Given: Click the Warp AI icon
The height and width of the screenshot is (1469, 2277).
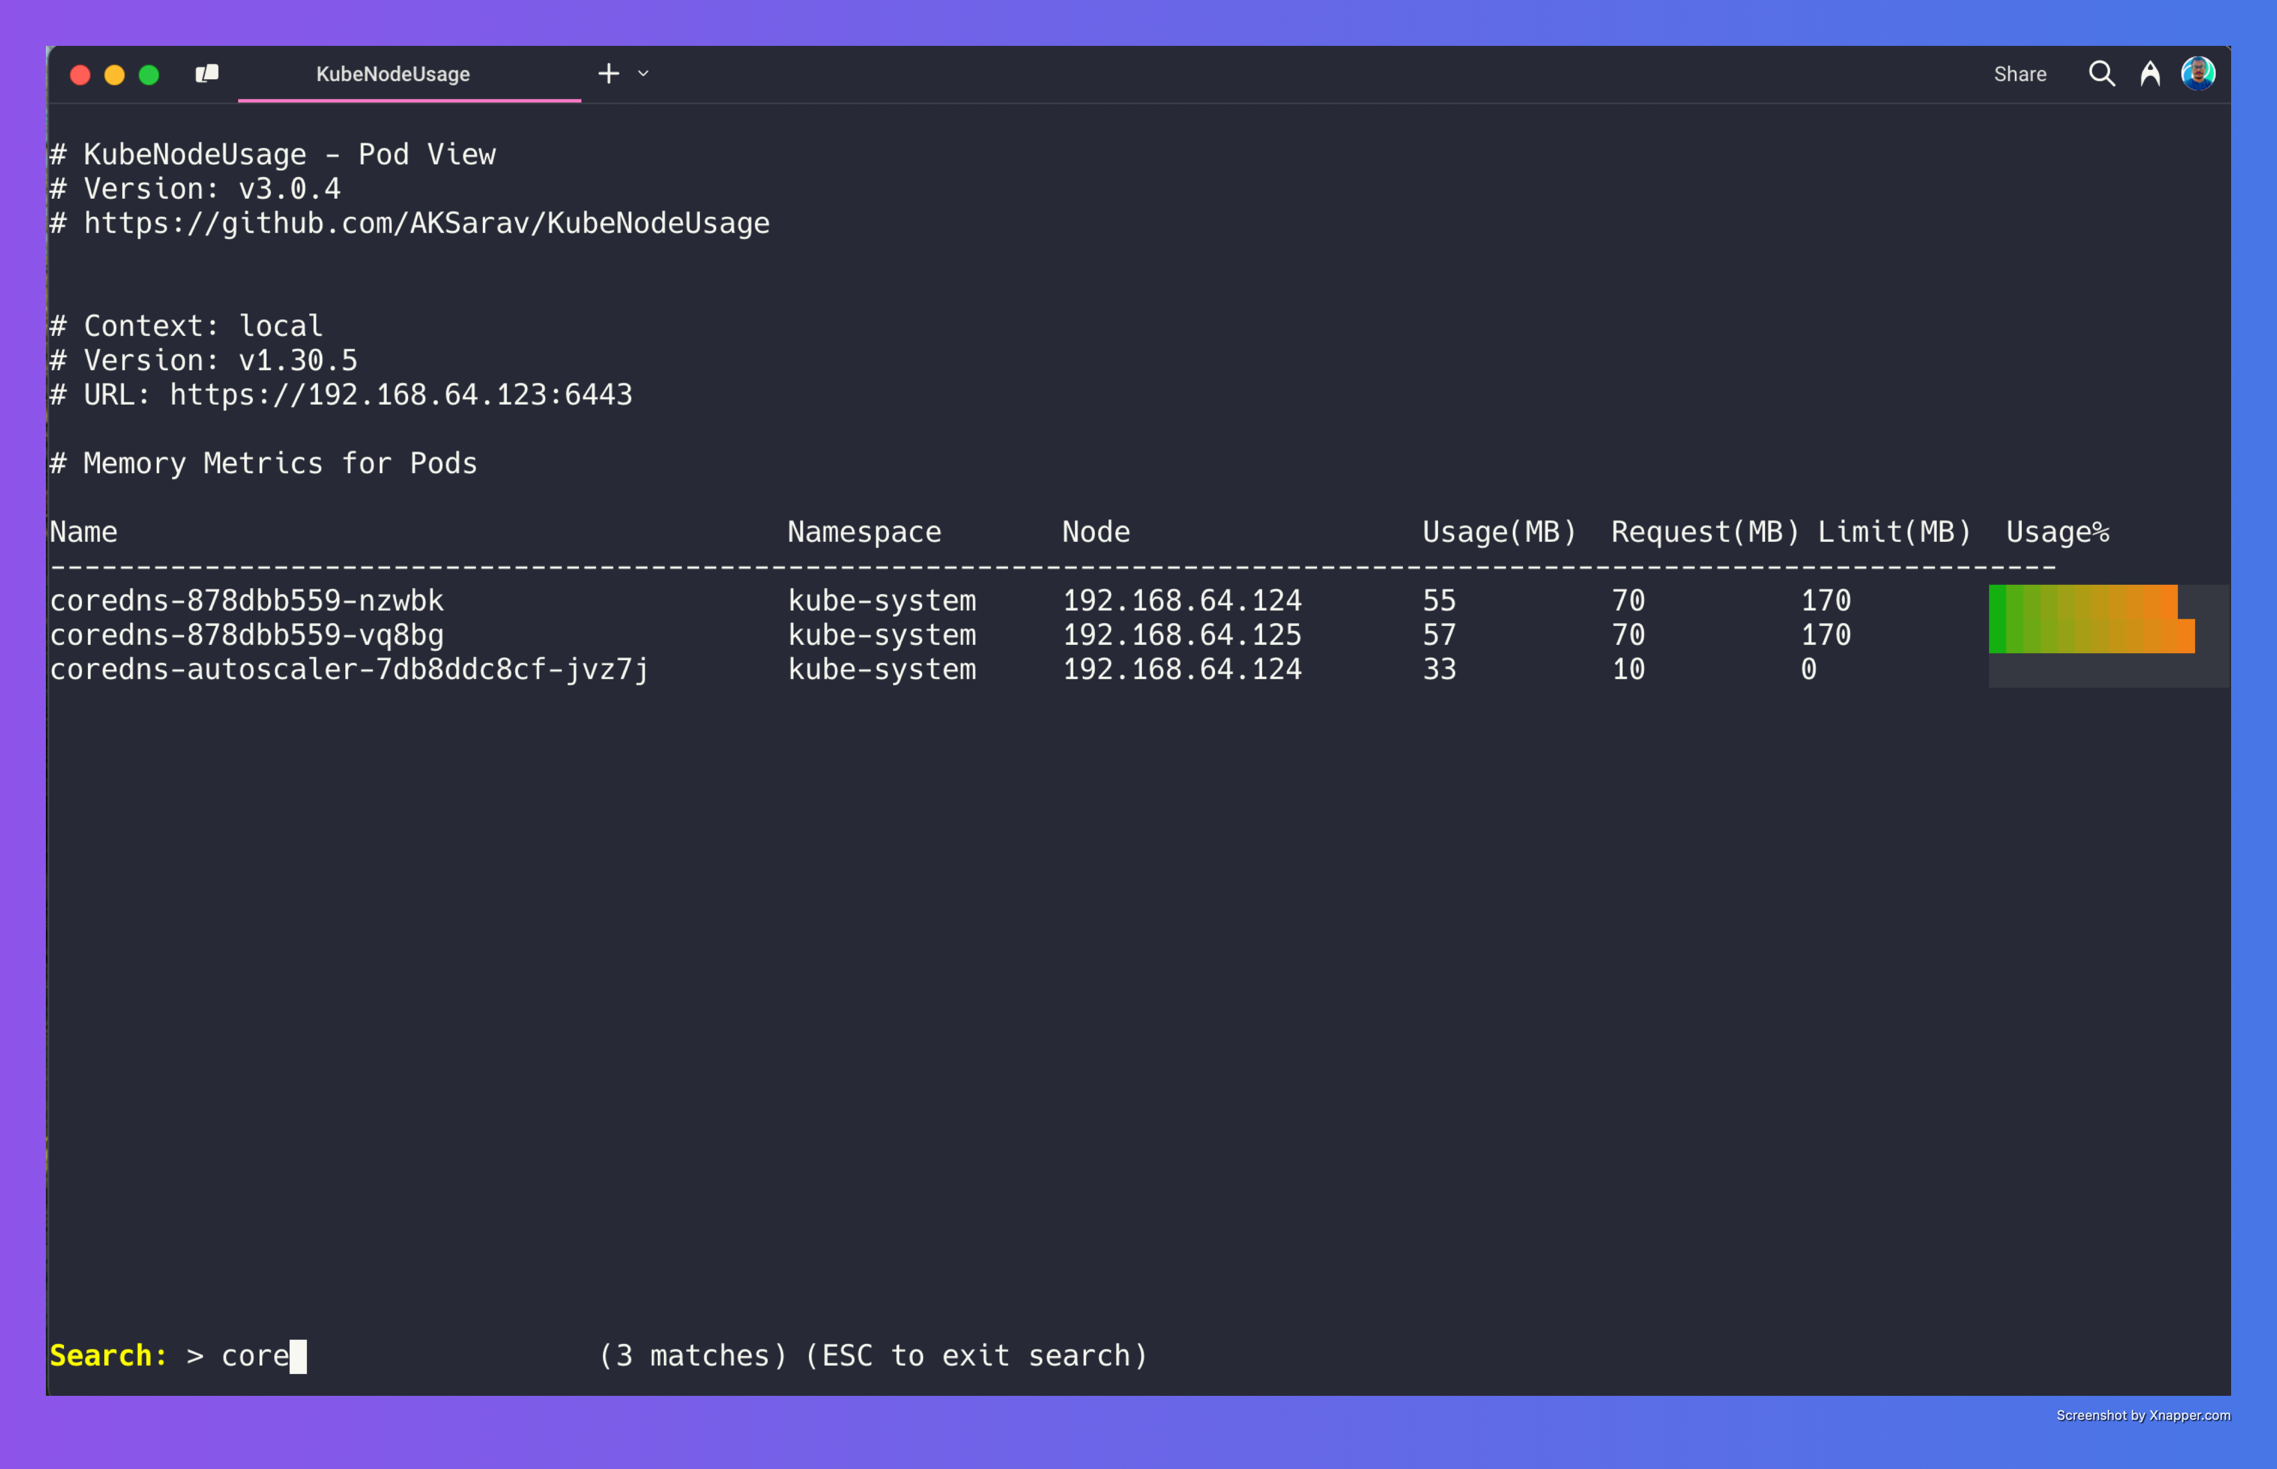Looking at the screenshot, I should point(2150,73).
